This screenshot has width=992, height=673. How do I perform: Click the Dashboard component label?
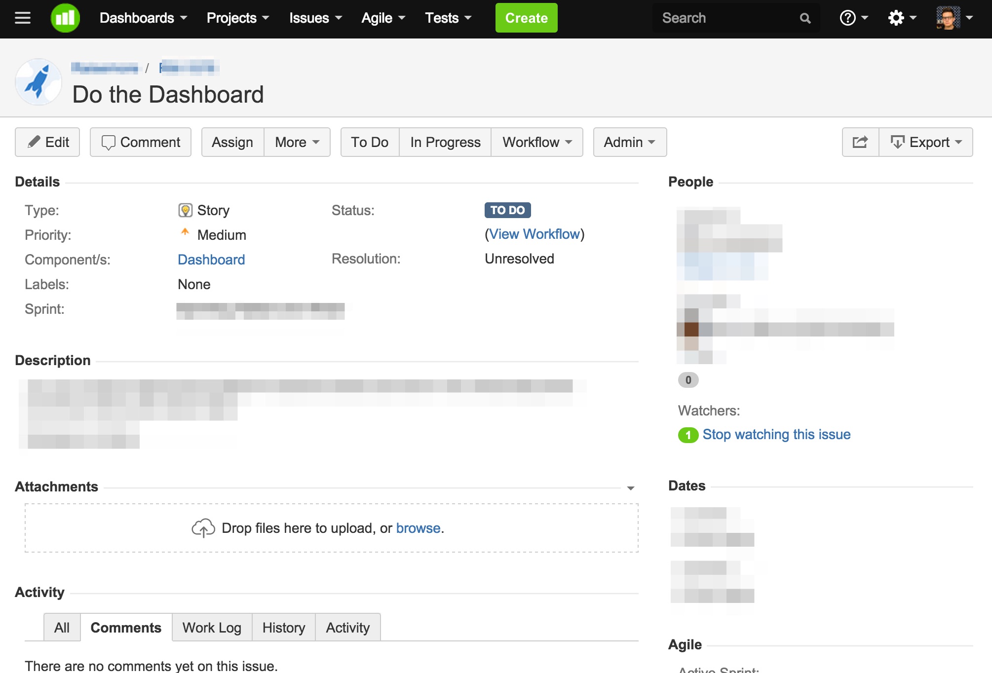pyautogui.click(x=211, y=259)
